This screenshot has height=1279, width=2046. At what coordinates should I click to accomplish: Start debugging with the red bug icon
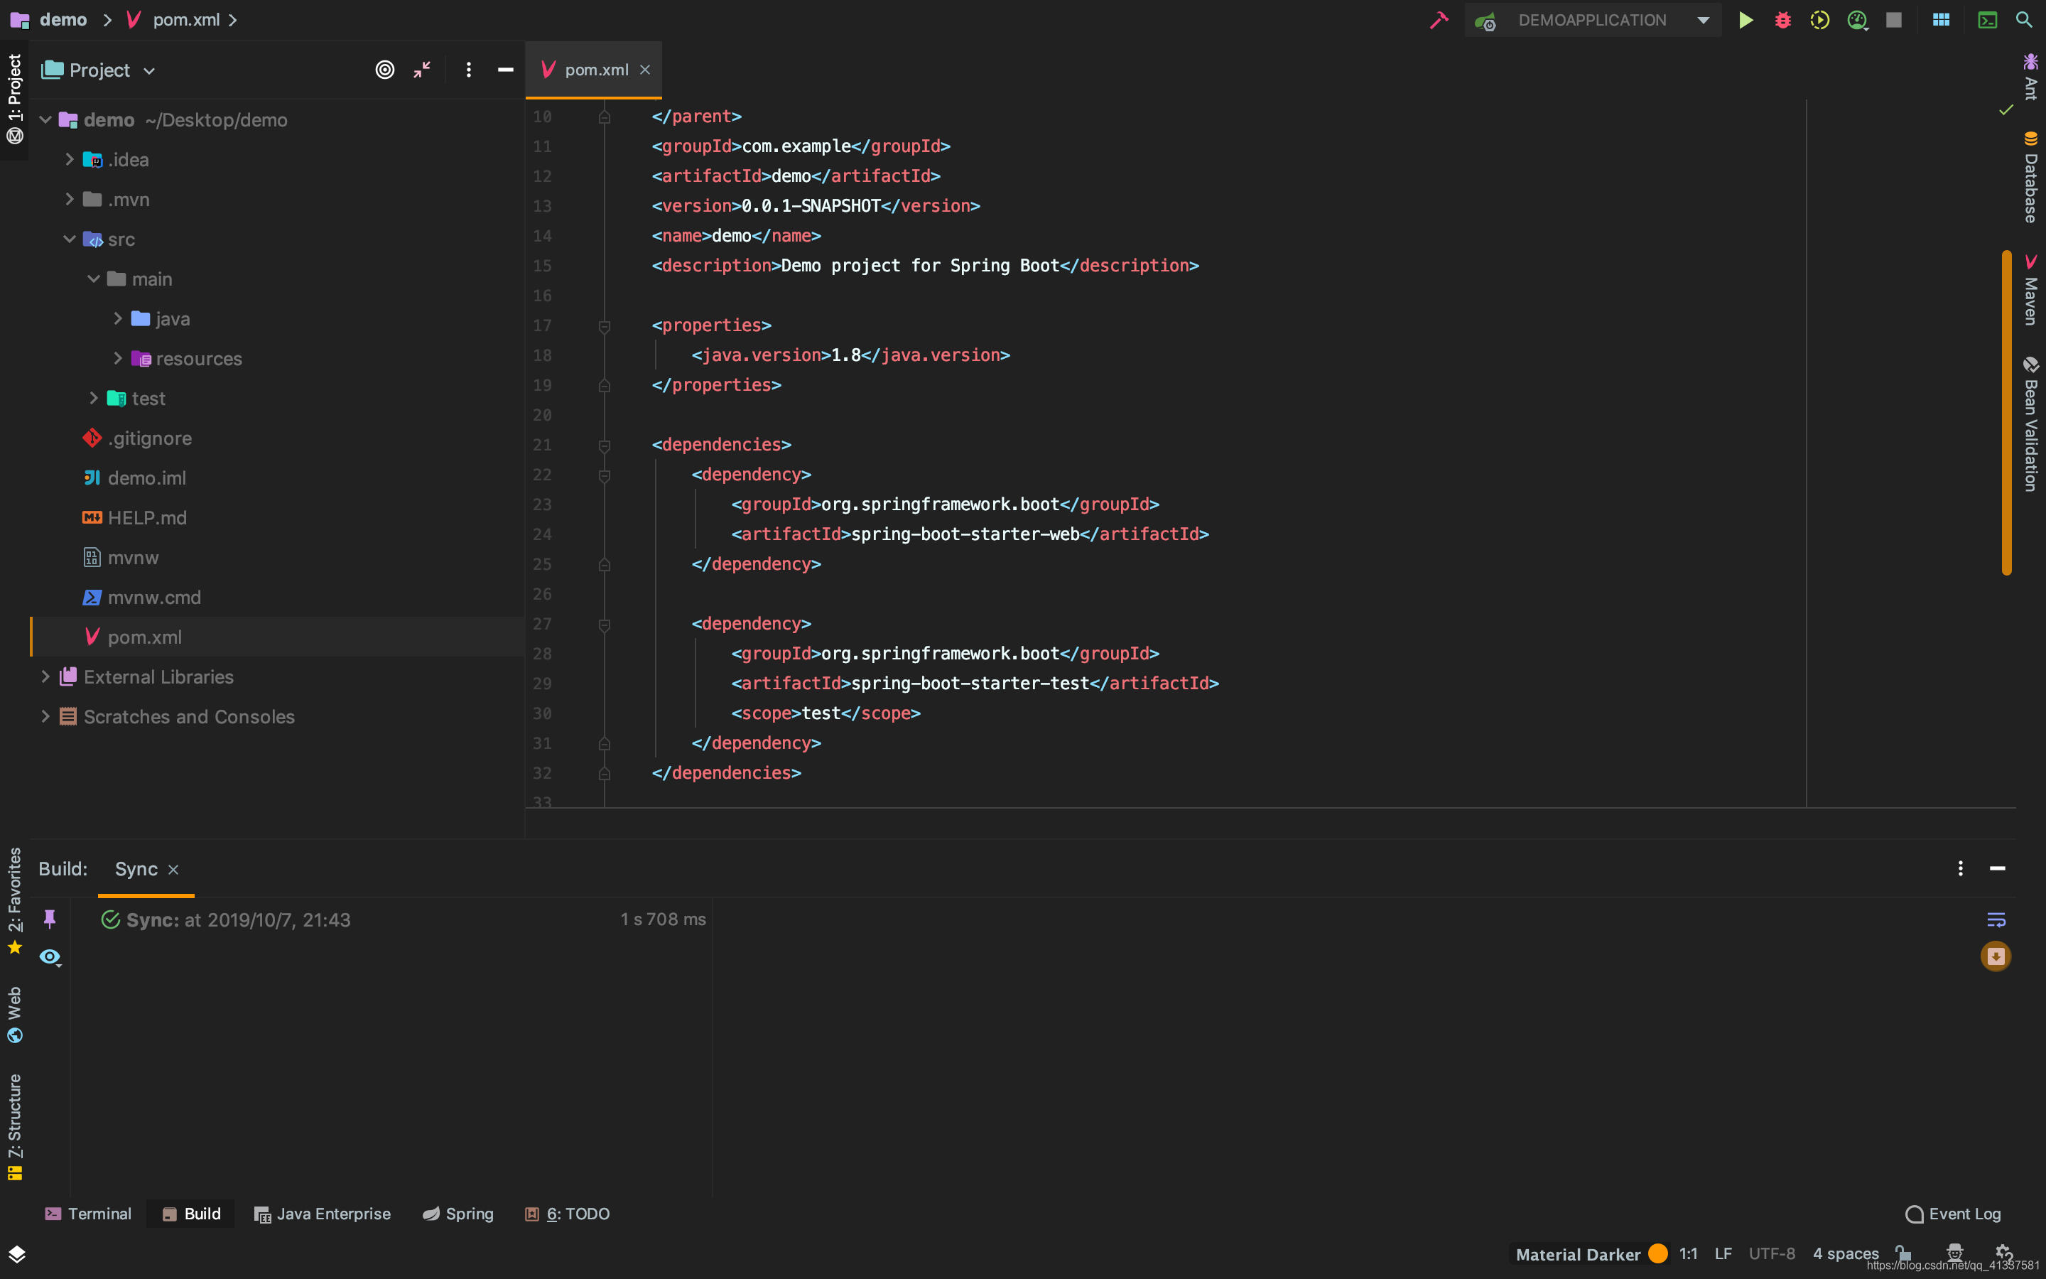1782,21
